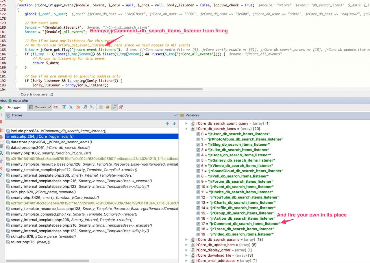Viewport: 370px width, 263px height.
Task: Click the Show Execution Point icon
Action: point(56,107)
